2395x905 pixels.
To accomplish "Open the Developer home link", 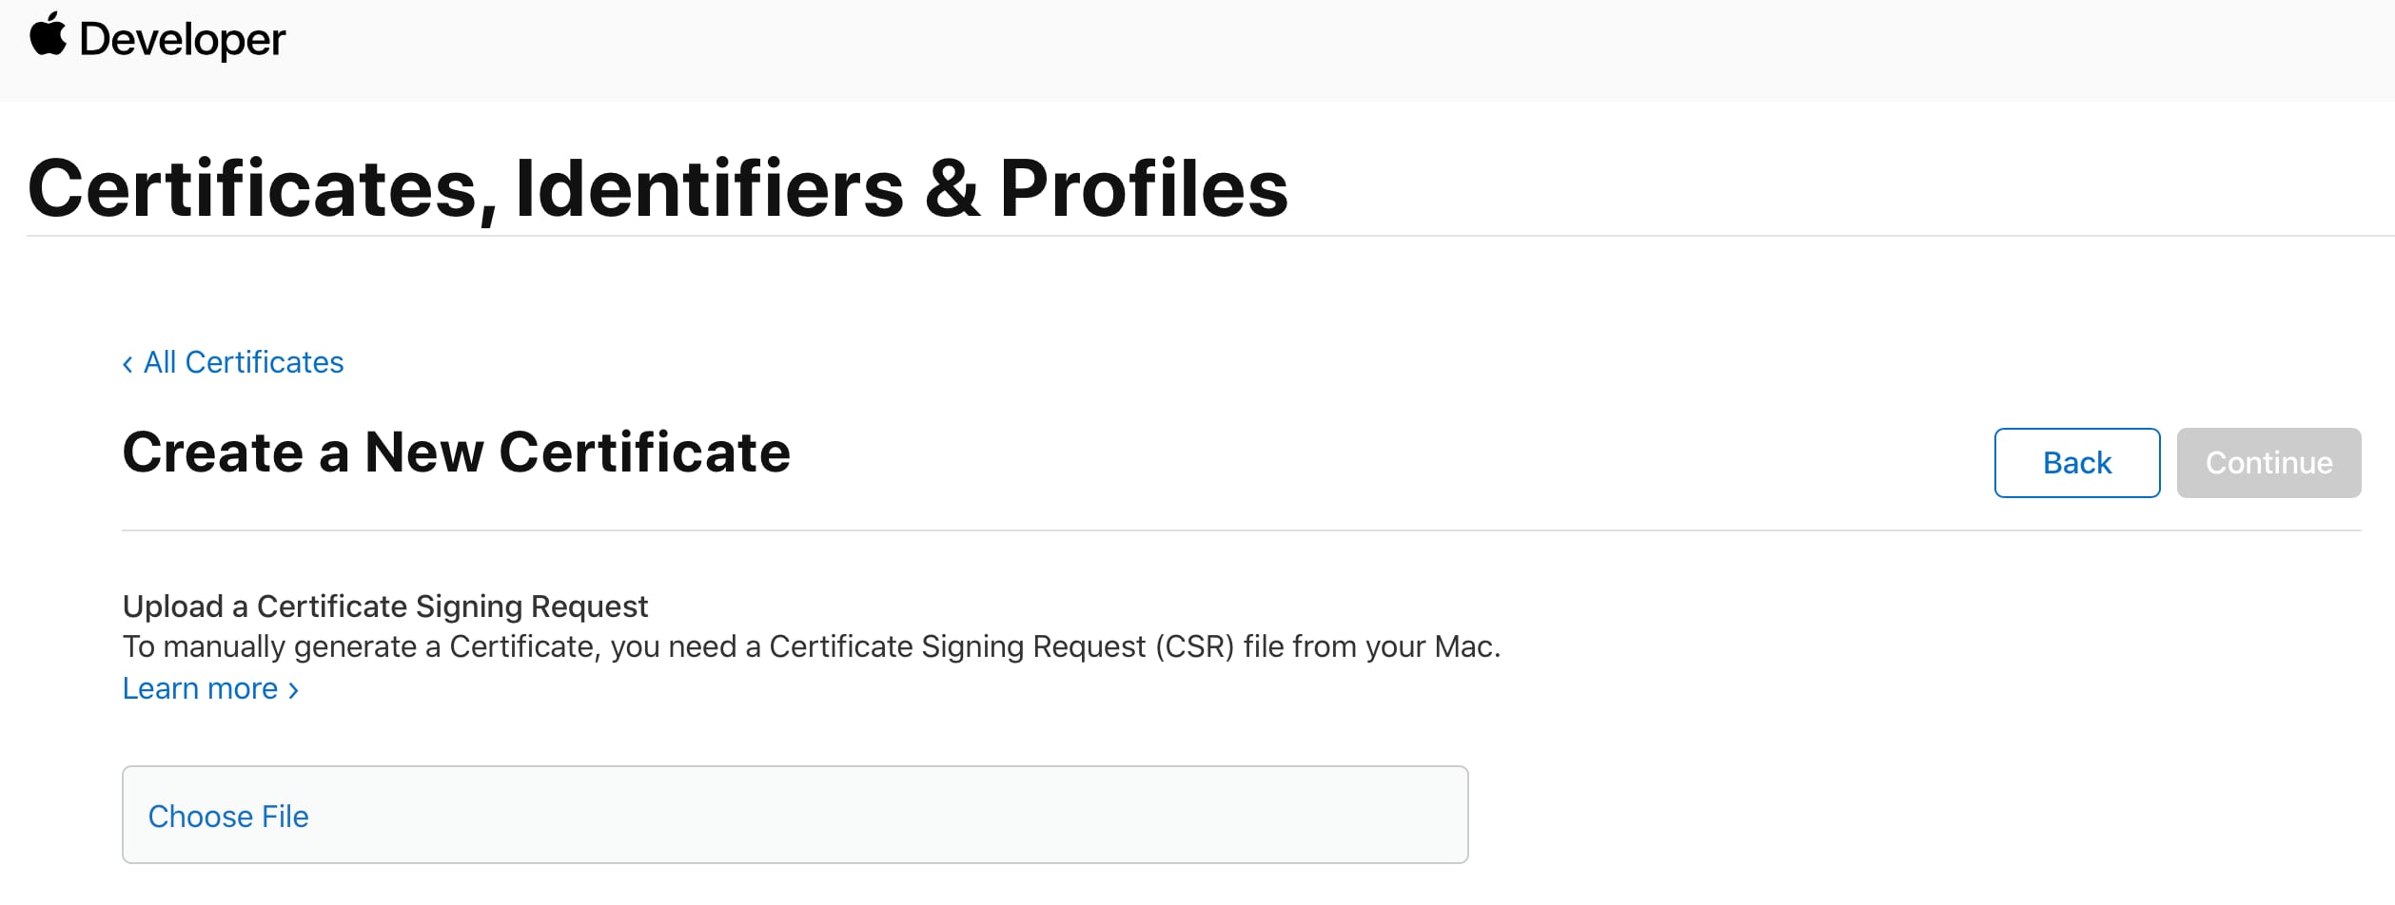I will [x=182, y=40].
